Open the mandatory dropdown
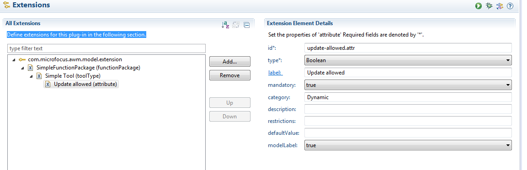 point(408,85)
